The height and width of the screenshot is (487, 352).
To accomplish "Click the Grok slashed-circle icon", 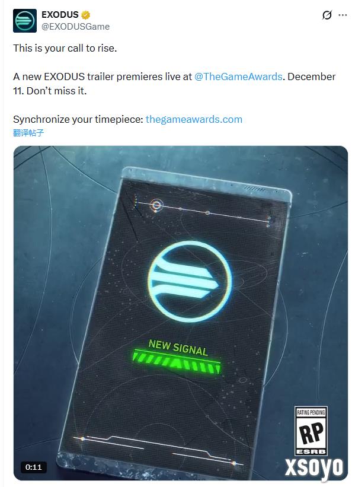I will tap(327, 15).
